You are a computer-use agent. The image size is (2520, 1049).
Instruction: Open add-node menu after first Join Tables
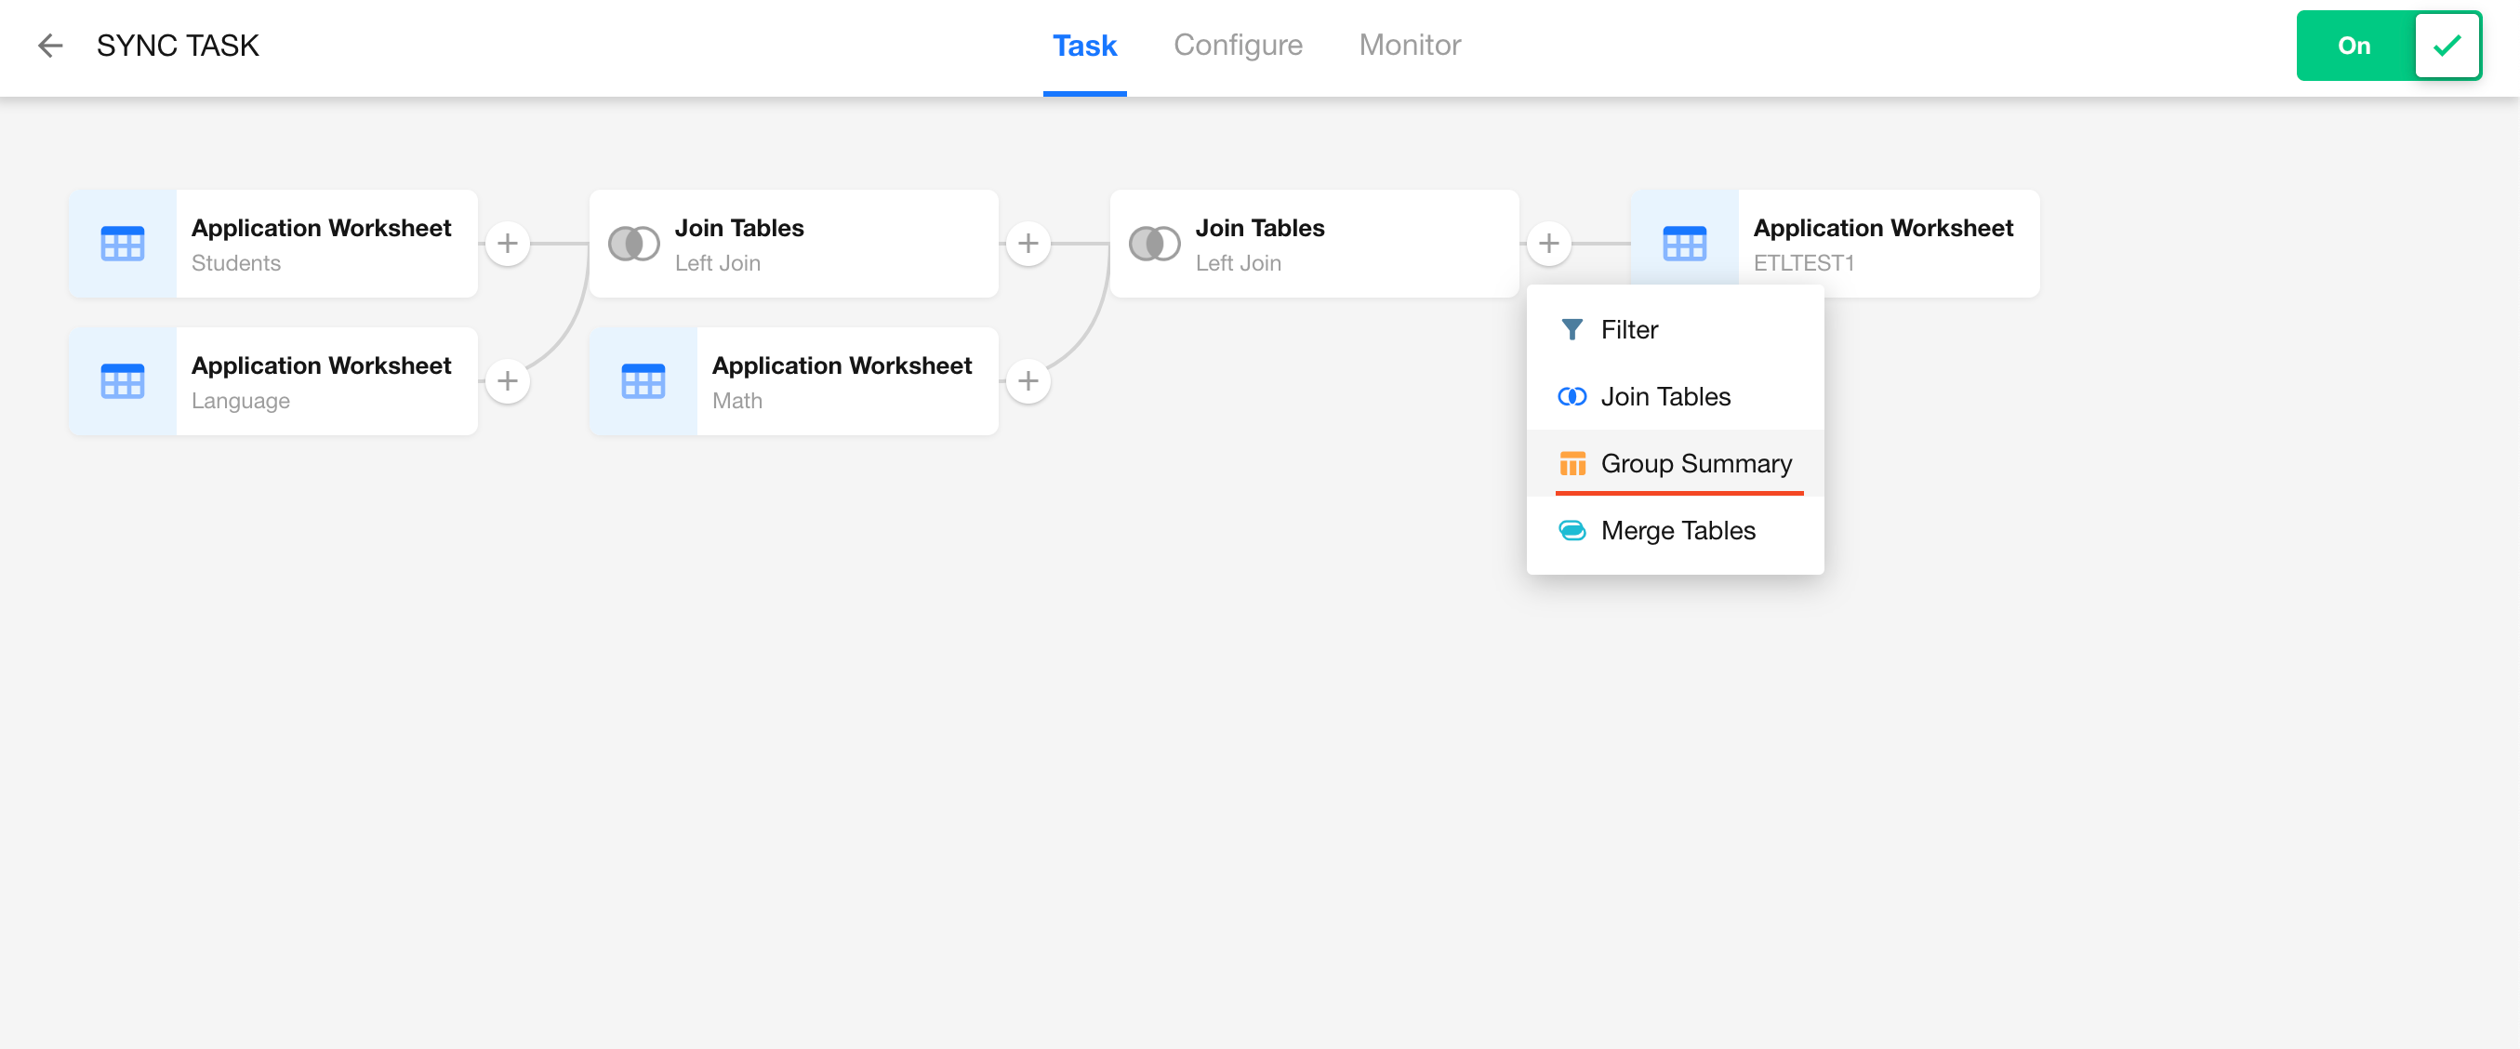pyautogui.click(x=1028, y=244)
